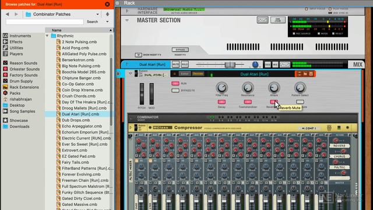The image size is (373, 210).
Task: Open the Downloads location
Action: 16,127
